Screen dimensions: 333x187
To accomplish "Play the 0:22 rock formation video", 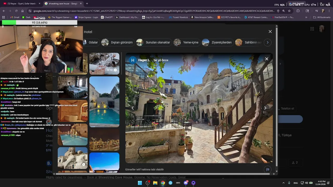I will [73, 158].
